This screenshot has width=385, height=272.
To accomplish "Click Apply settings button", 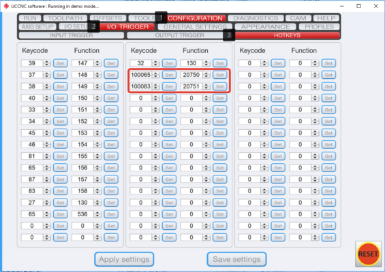I will click(124, 259).
